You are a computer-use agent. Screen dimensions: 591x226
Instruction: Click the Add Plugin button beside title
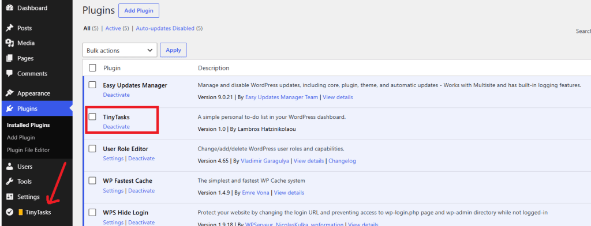point(139,10)
